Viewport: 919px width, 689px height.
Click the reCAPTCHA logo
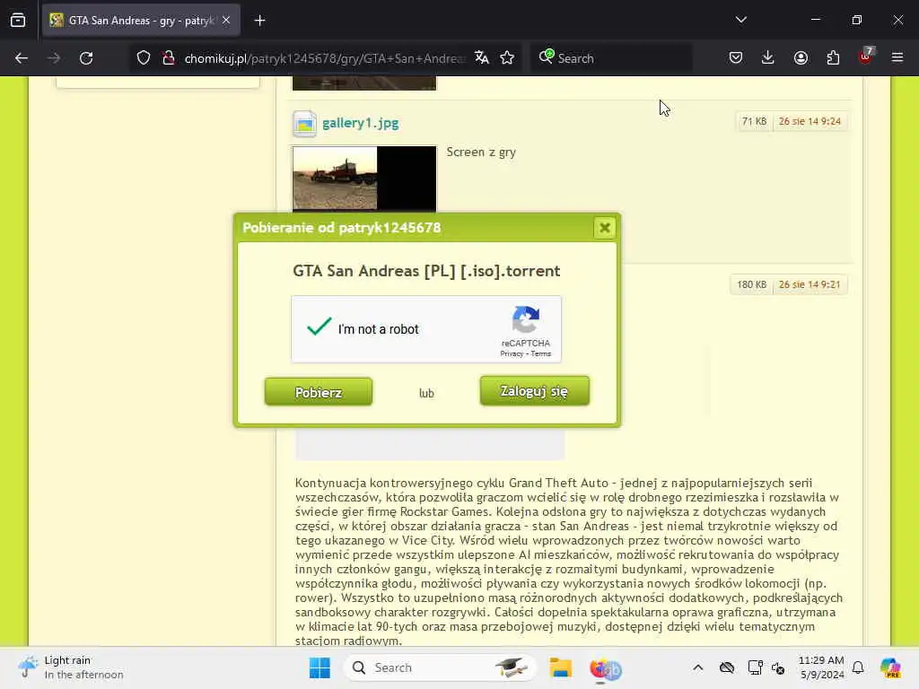526,320
